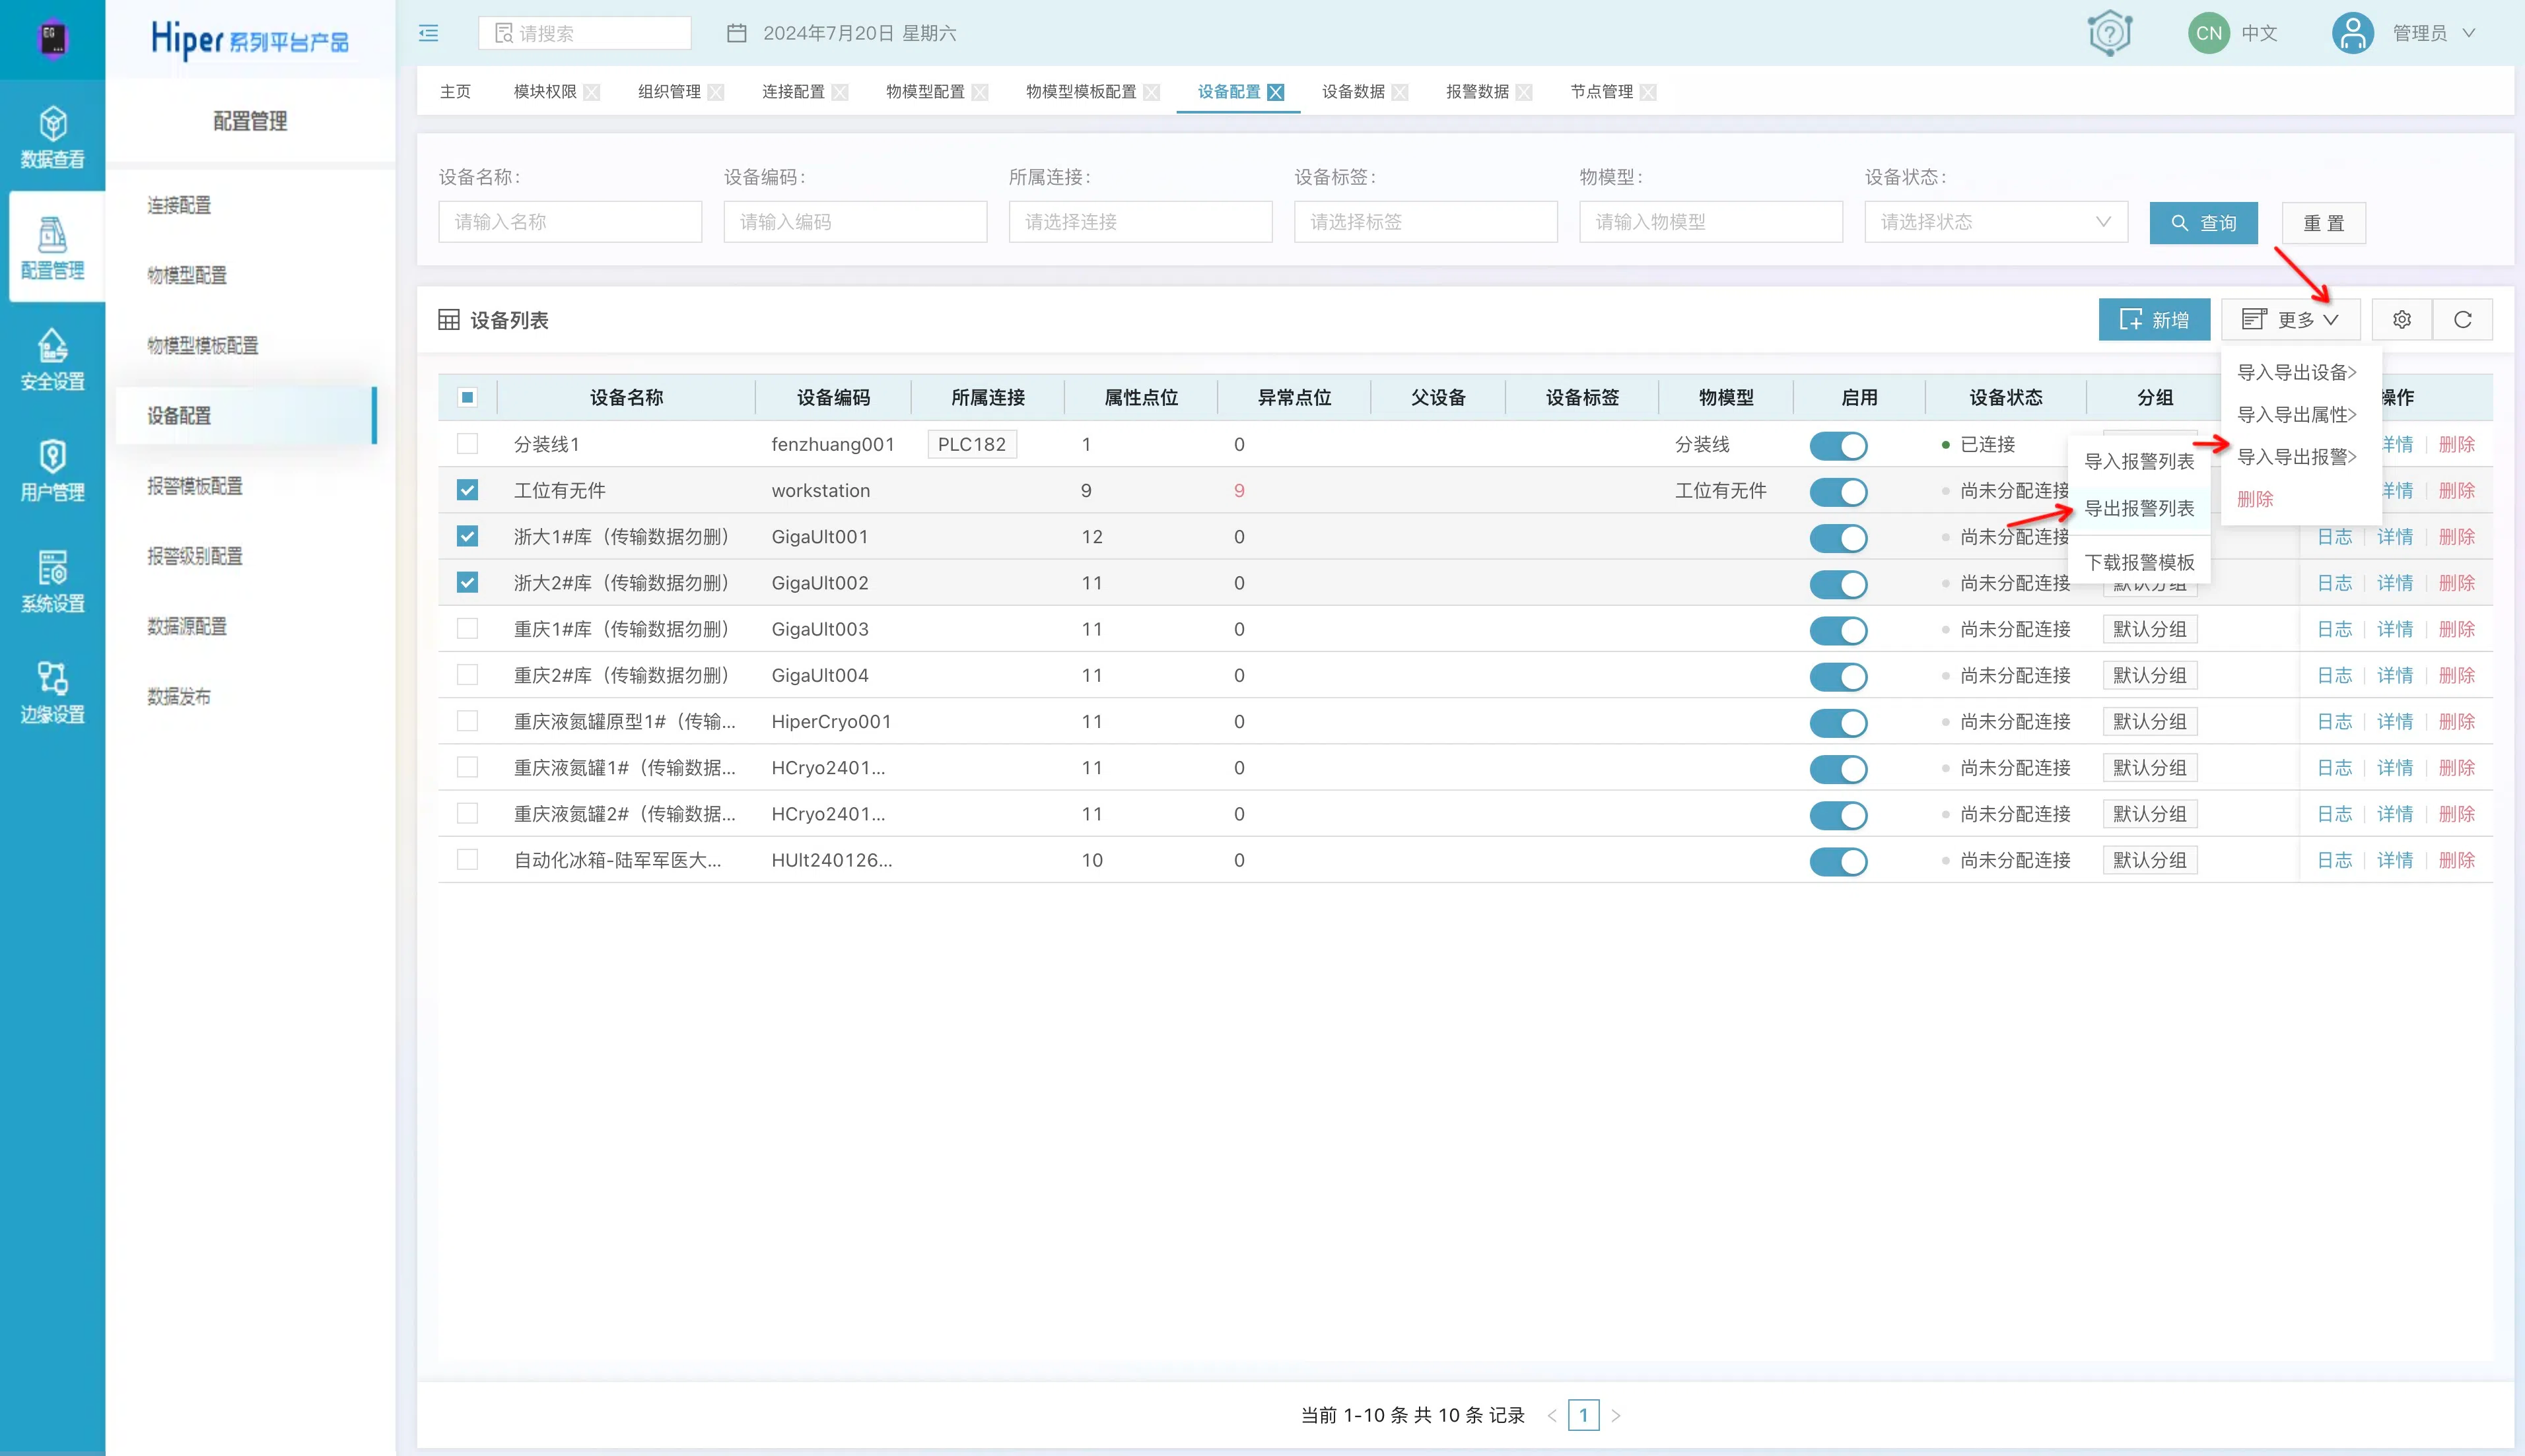Screen dimensions: 2525x1456
Task: Toggle the select-all checkbox in table header
Action: [467, 397]
